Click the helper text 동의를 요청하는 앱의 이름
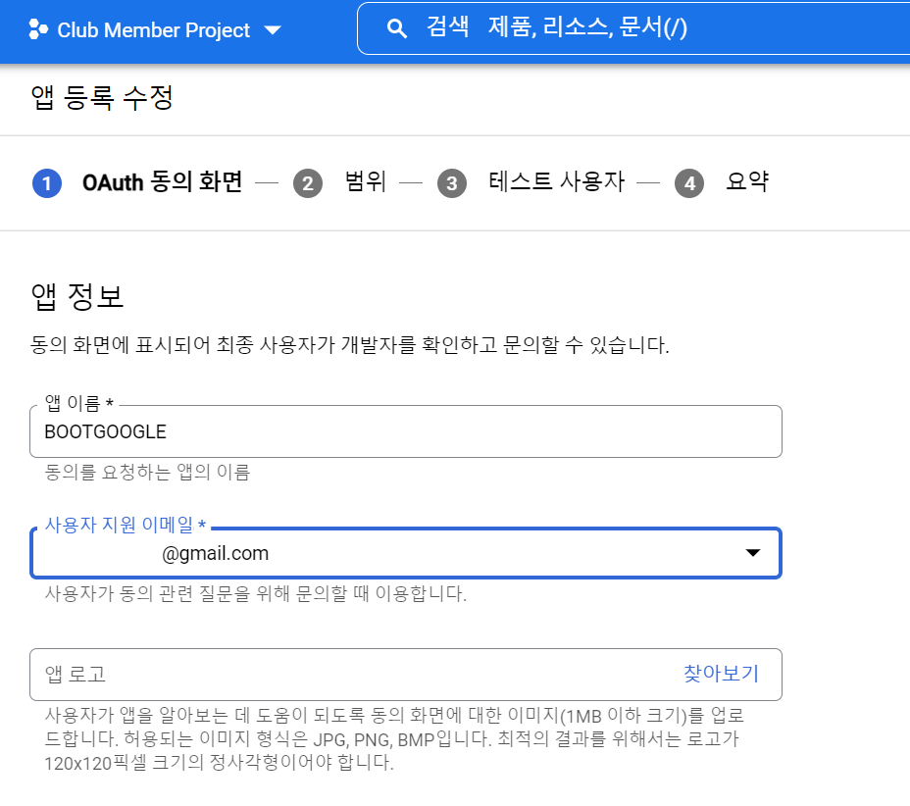Screen dimensions: 910x806 [147, 473]
